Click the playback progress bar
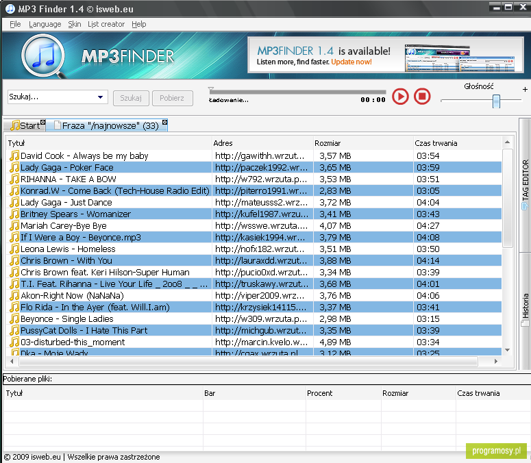The height and width of the screenshot is (463, 531). pos(297,92)
